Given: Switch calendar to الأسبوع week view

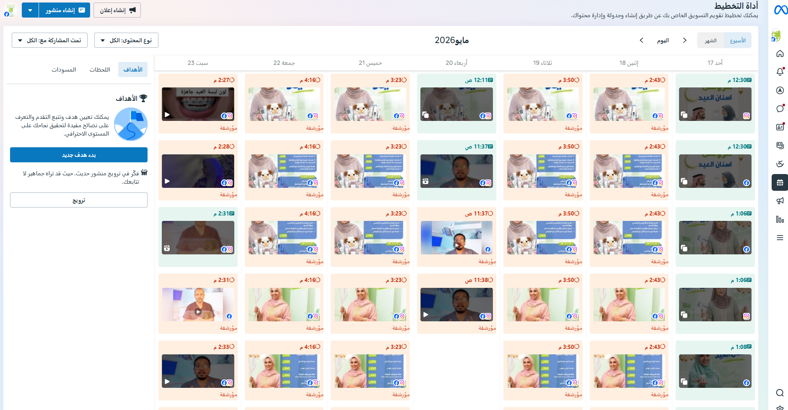Looking at the screenshot, I should tap(737, 41).
